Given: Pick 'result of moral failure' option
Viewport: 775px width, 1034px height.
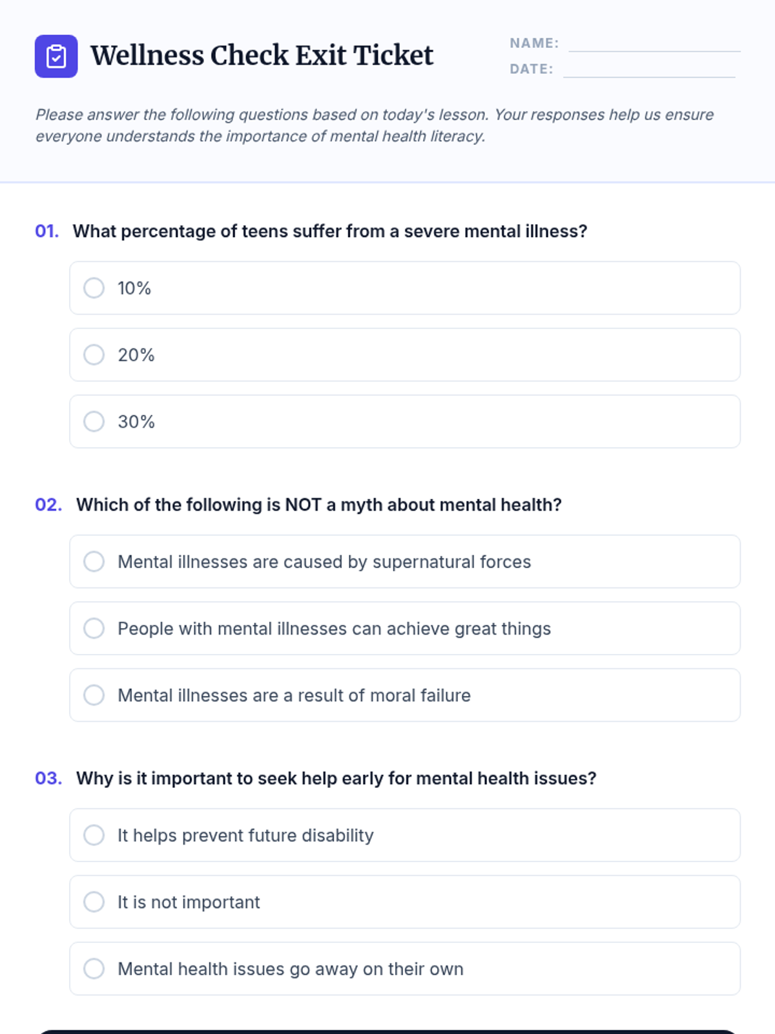Looking at the screenshot, I should 94,695.
